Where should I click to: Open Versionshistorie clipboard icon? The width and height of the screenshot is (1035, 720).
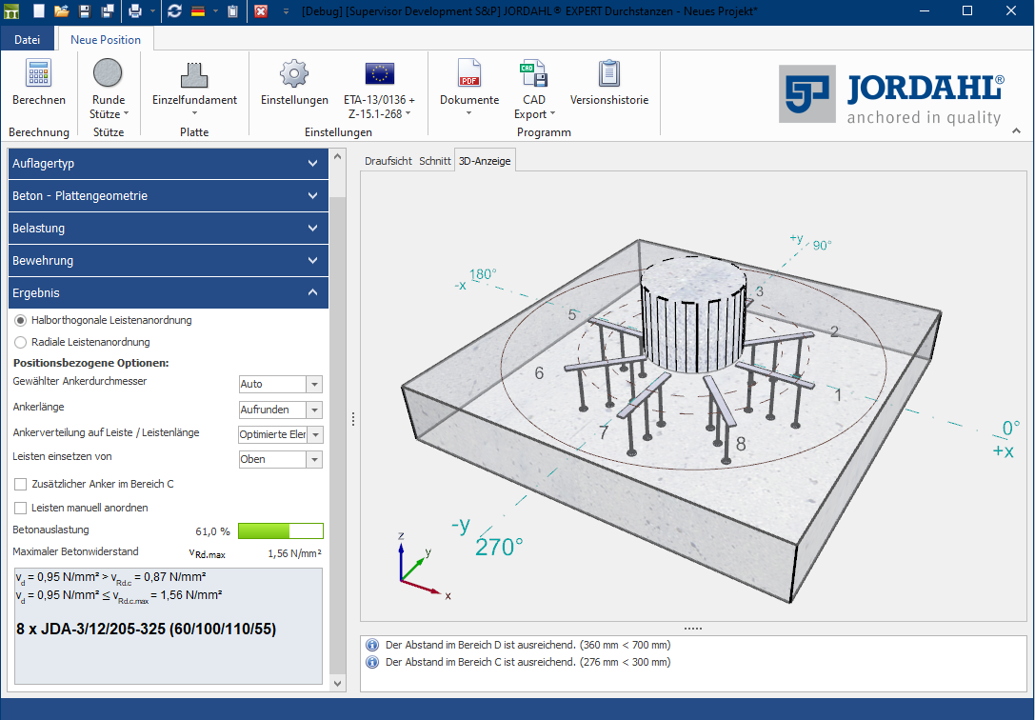coord(609,72)
